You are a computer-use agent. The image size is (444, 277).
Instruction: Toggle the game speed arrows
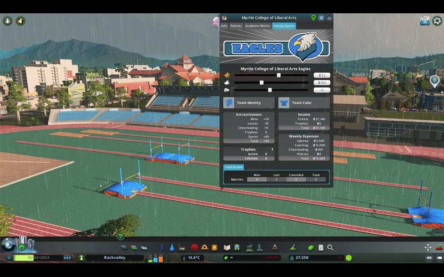68,258
